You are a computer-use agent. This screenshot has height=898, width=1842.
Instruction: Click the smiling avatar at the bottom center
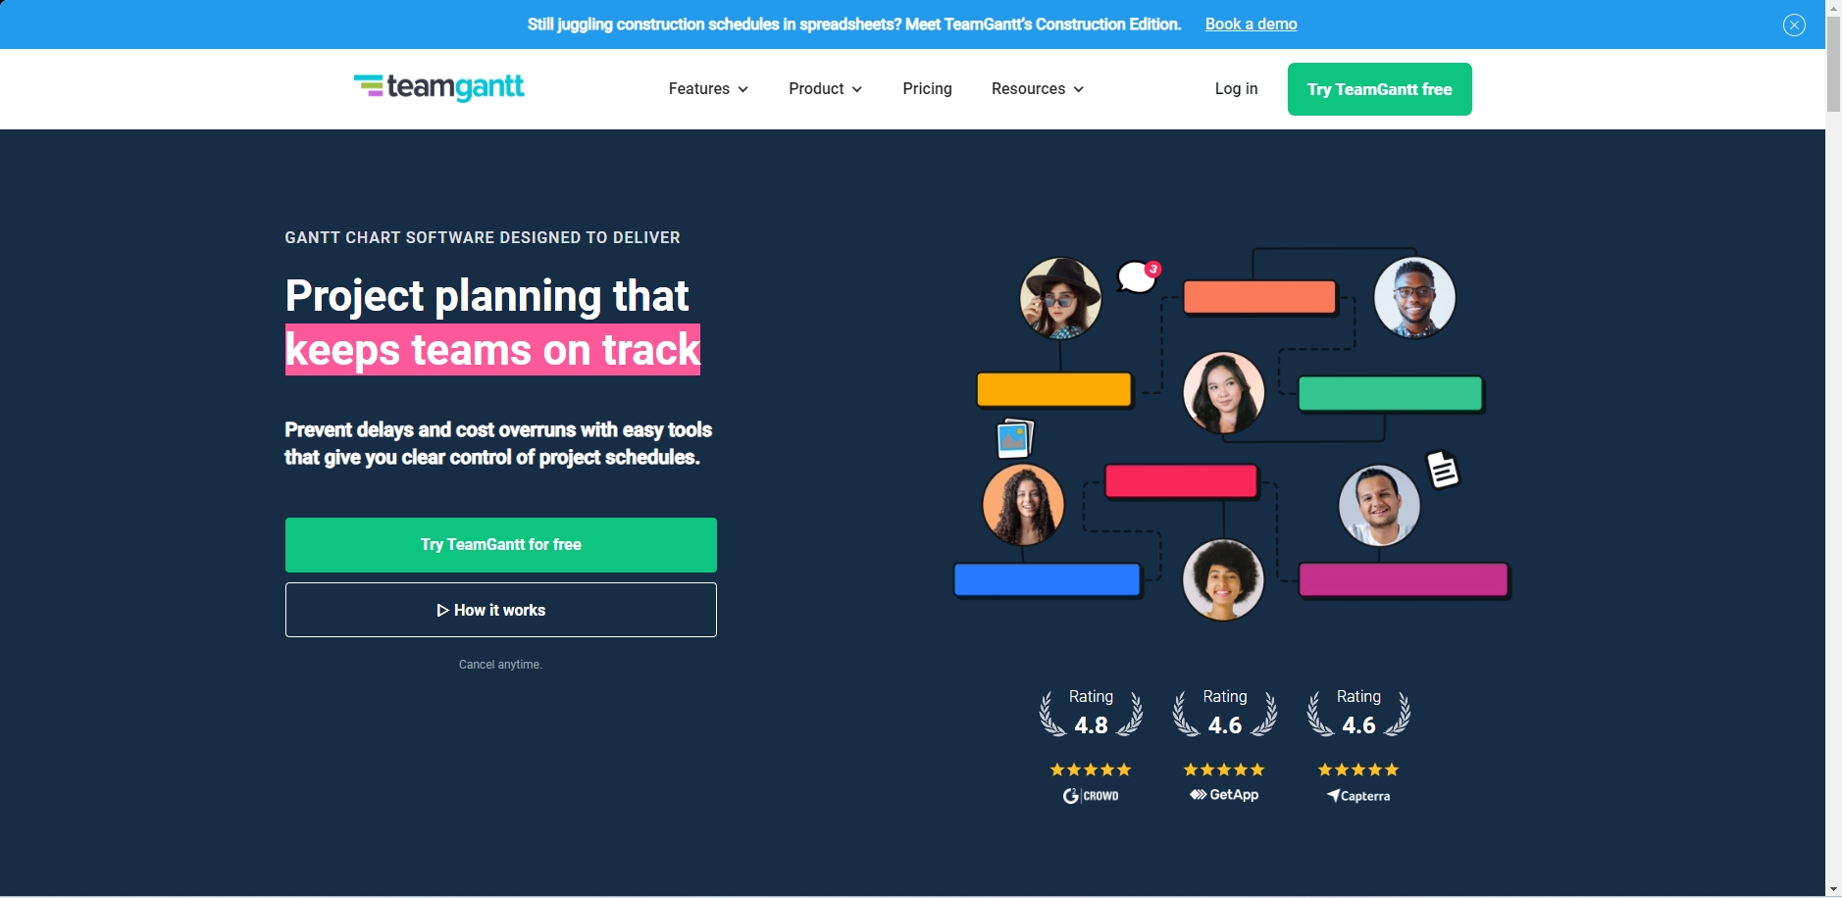point(1223,579)
